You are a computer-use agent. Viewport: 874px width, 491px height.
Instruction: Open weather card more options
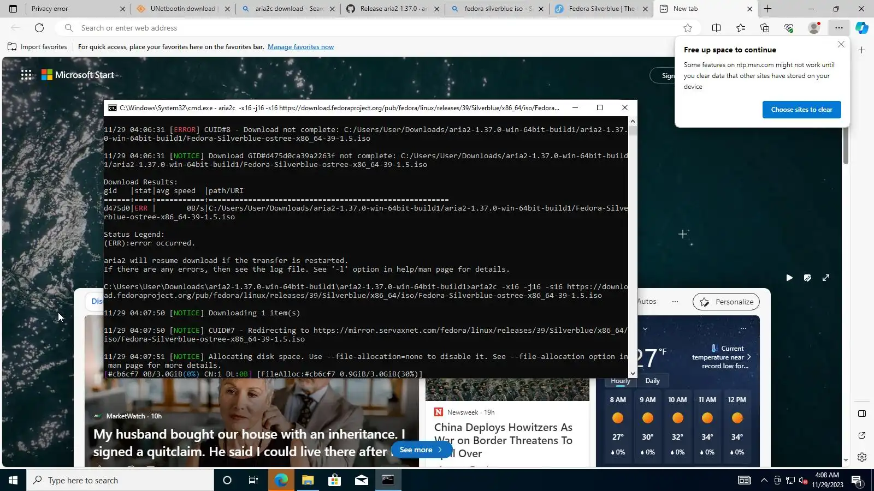[x=743, y=328]
